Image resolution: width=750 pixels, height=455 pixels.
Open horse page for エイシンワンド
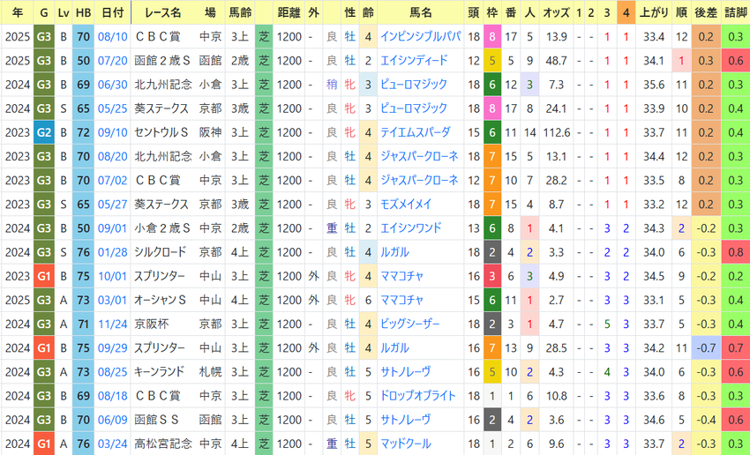pyautogui.click(x=411, y=228)
